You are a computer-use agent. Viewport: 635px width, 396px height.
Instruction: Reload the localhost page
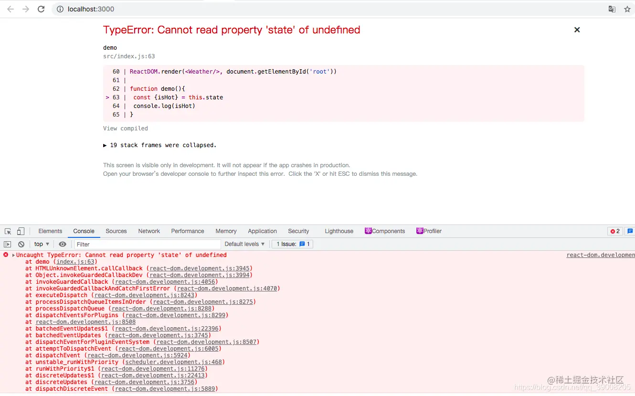coord(41,9)
